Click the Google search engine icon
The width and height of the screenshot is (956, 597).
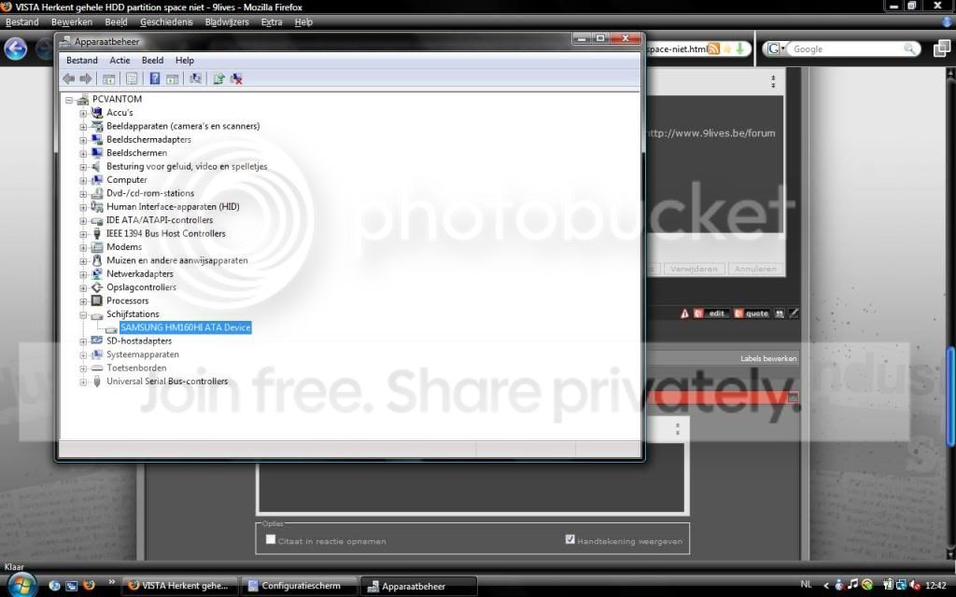tap(774, 49)
